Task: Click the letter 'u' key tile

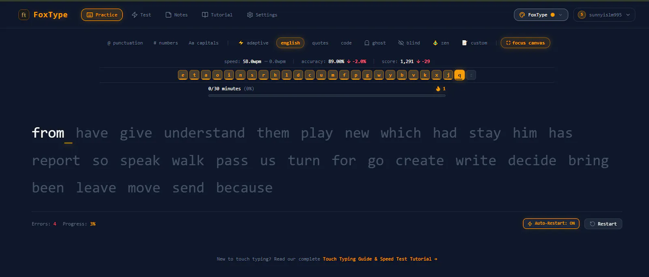Action: point(321,75)
